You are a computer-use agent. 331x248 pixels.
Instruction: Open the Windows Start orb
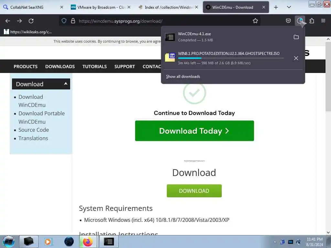pos(8,242)
